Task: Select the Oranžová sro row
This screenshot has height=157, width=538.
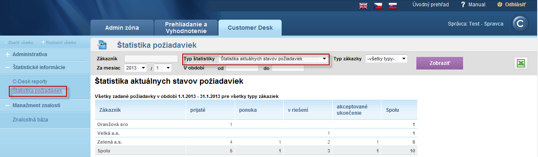Action: tap(256, 124)
